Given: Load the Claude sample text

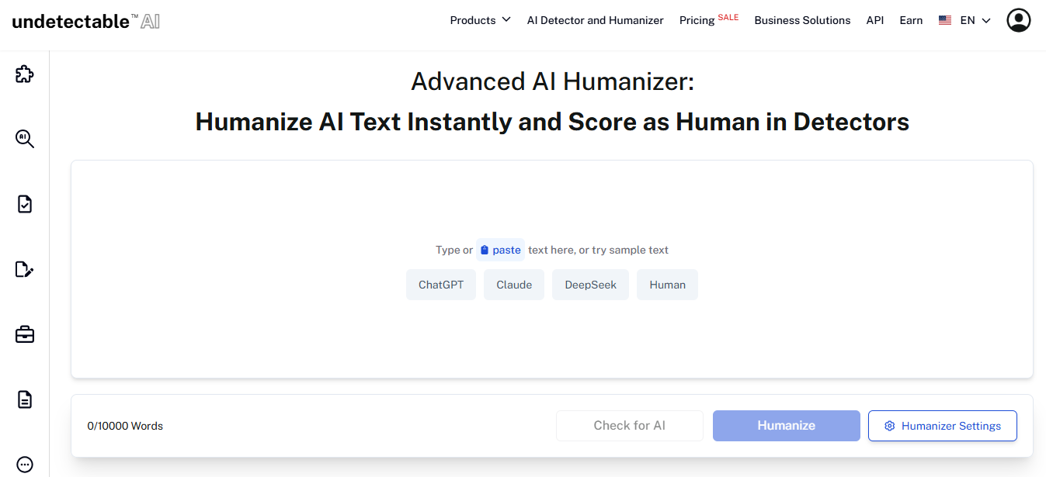Looking at the screenshot, I should tap(514, 285).
